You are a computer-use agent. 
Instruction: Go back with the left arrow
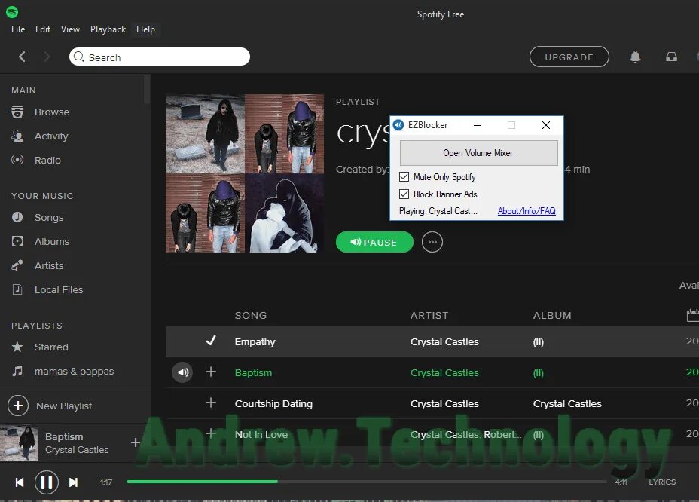pyautogui.click(x=22, y=57)
